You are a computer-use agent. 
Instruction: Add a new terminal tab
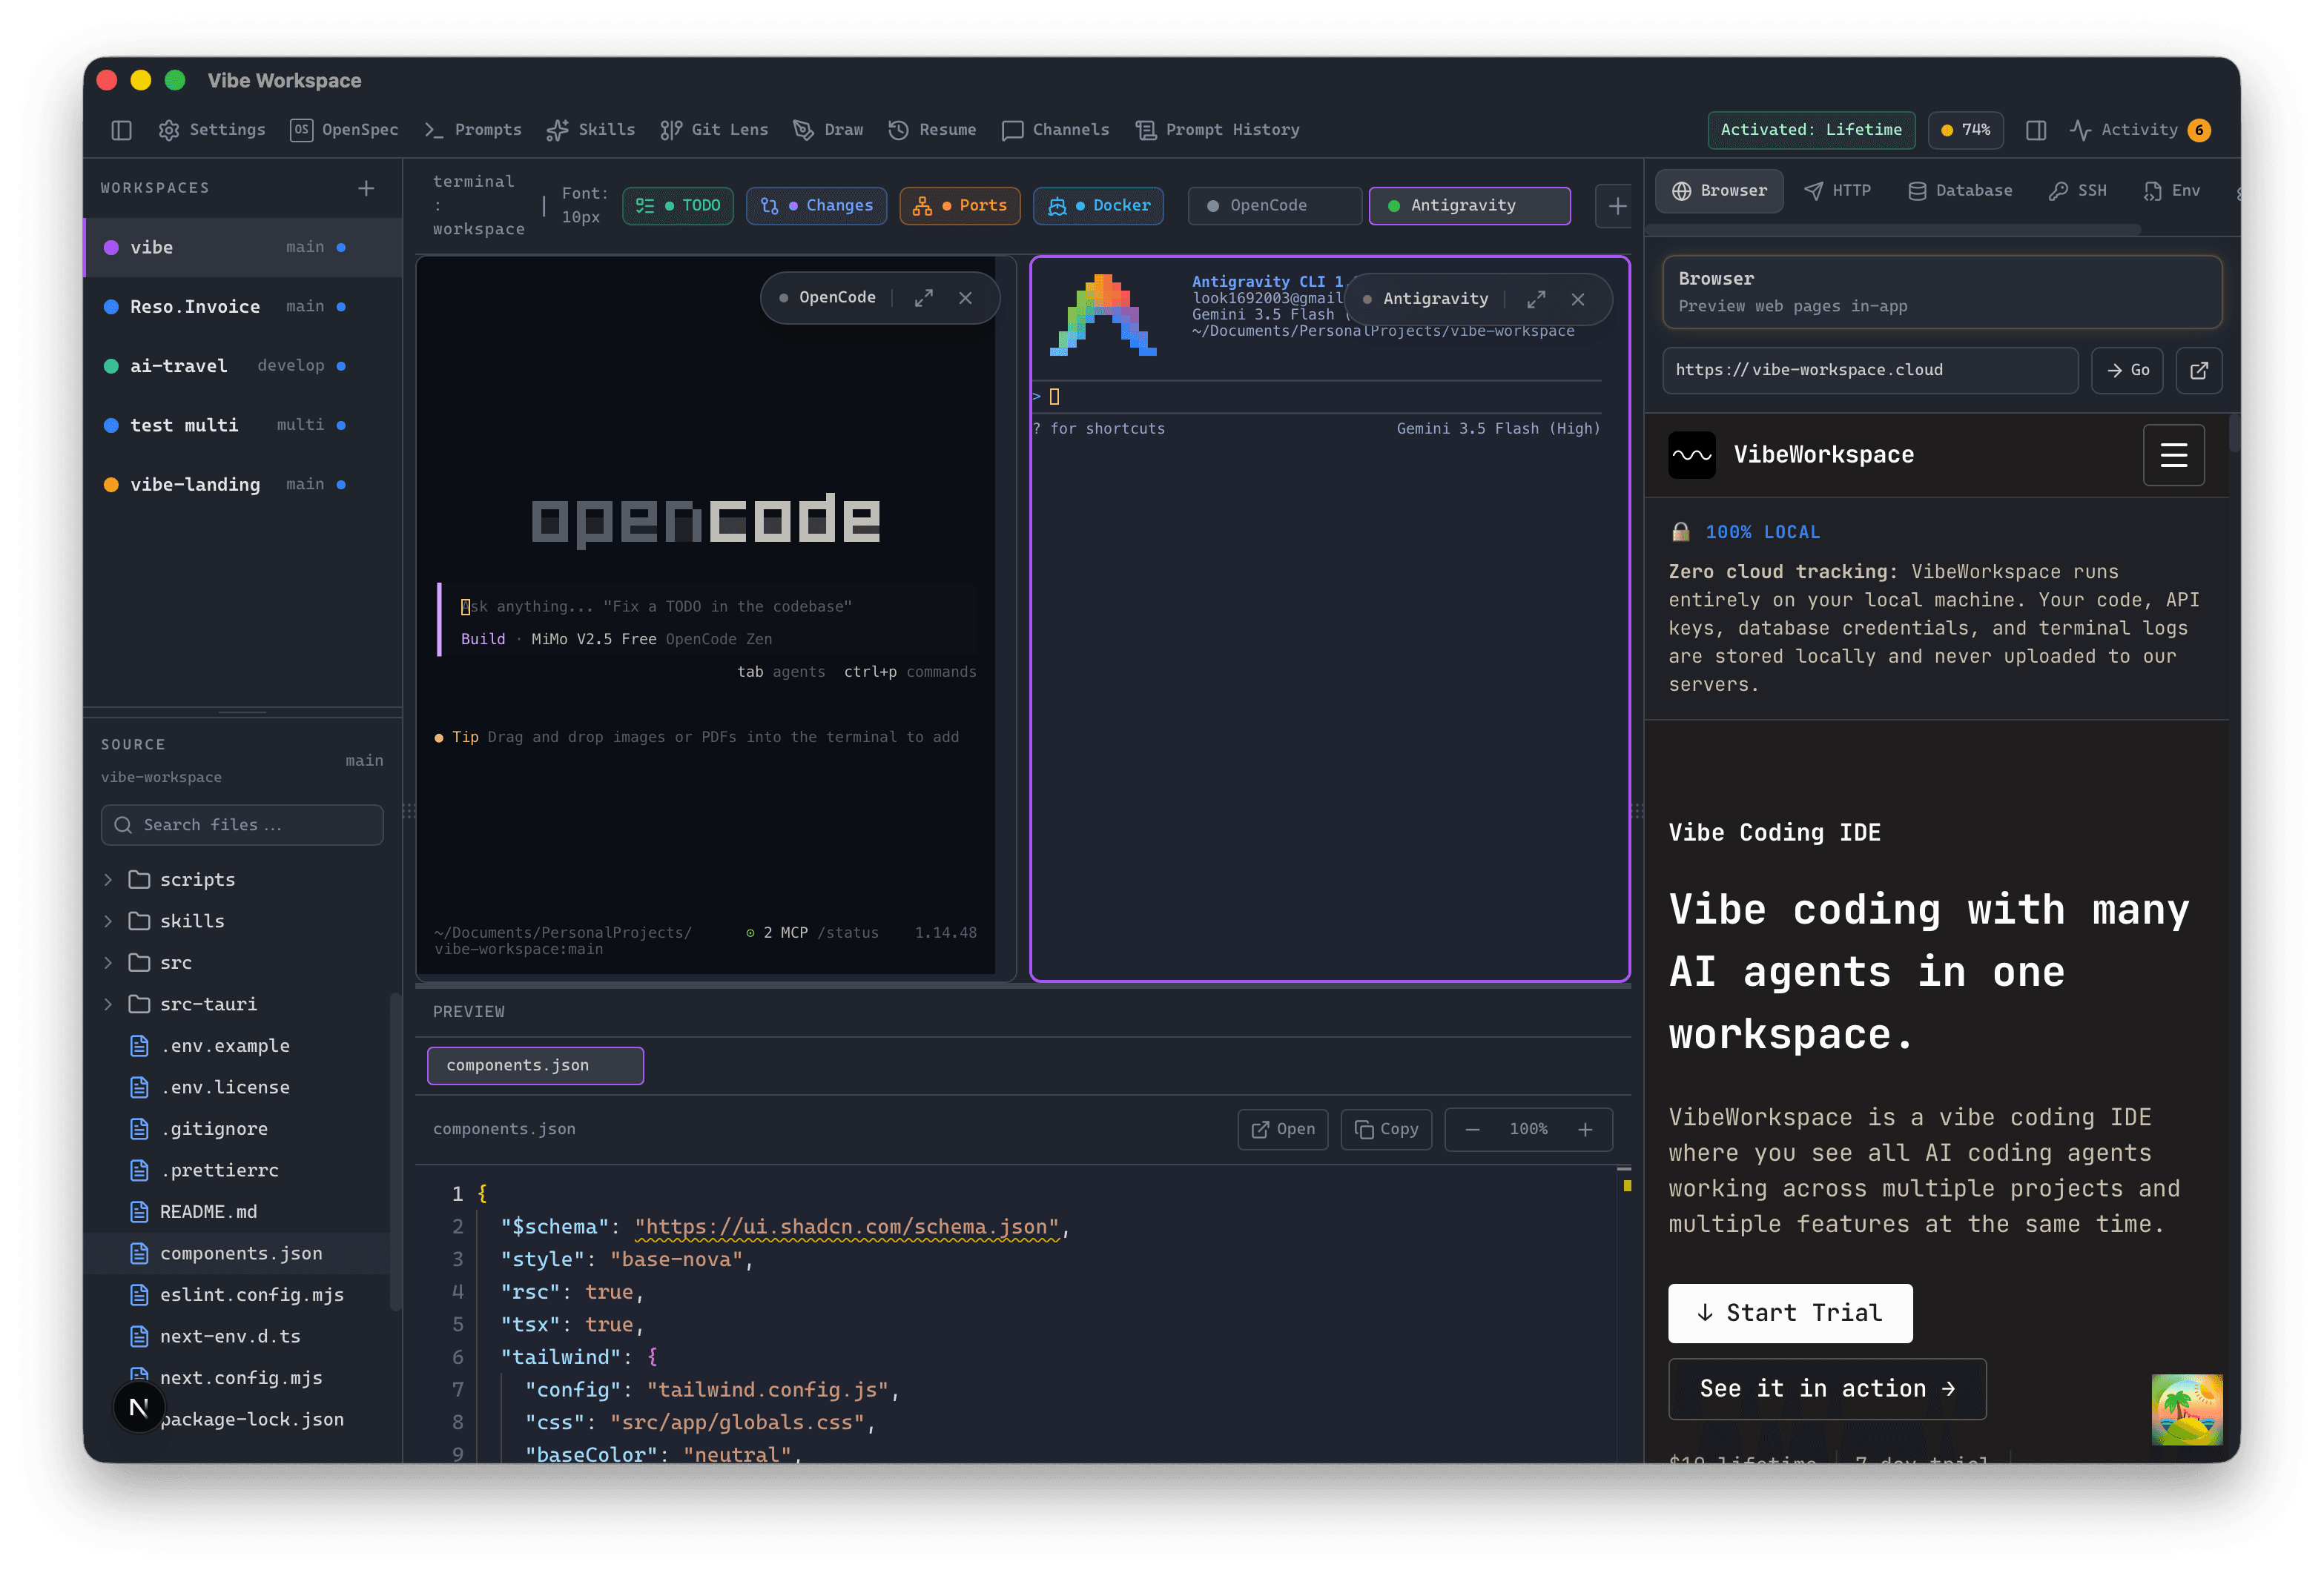(x=1616, y=206)
